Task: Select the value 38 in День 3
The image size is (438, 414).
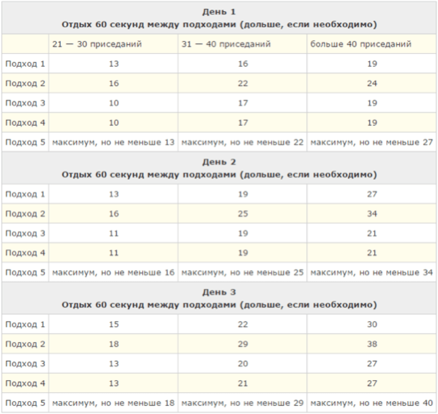Action: (372, 344)
